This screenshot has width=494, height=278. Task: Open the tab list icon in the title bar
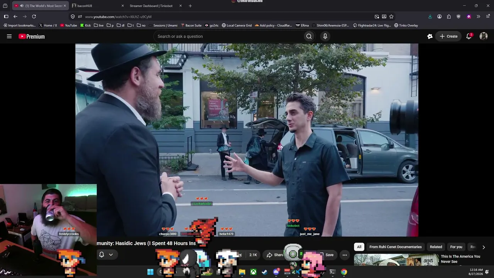5,6
